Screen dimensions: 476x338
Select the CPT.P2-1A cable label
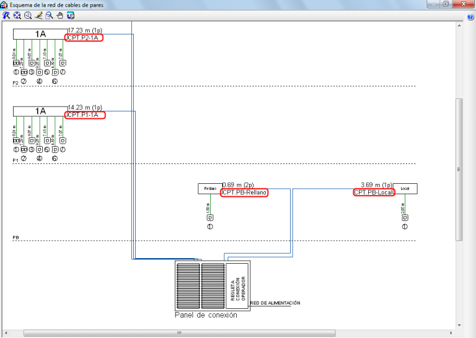(84, 38)
